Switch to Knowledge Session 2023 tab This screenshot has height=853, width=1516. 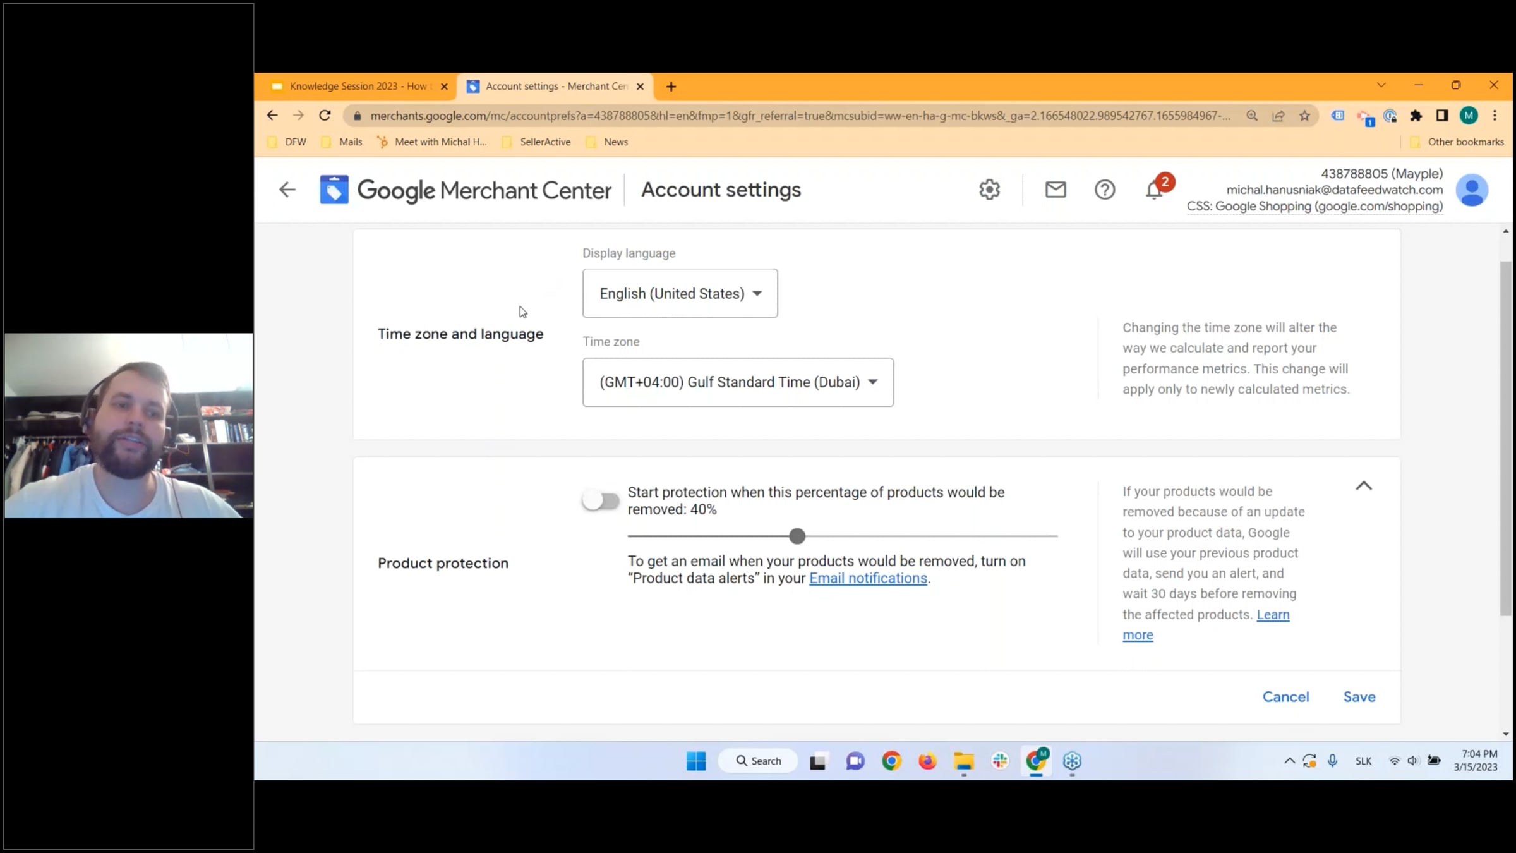(x=361, y=86)
